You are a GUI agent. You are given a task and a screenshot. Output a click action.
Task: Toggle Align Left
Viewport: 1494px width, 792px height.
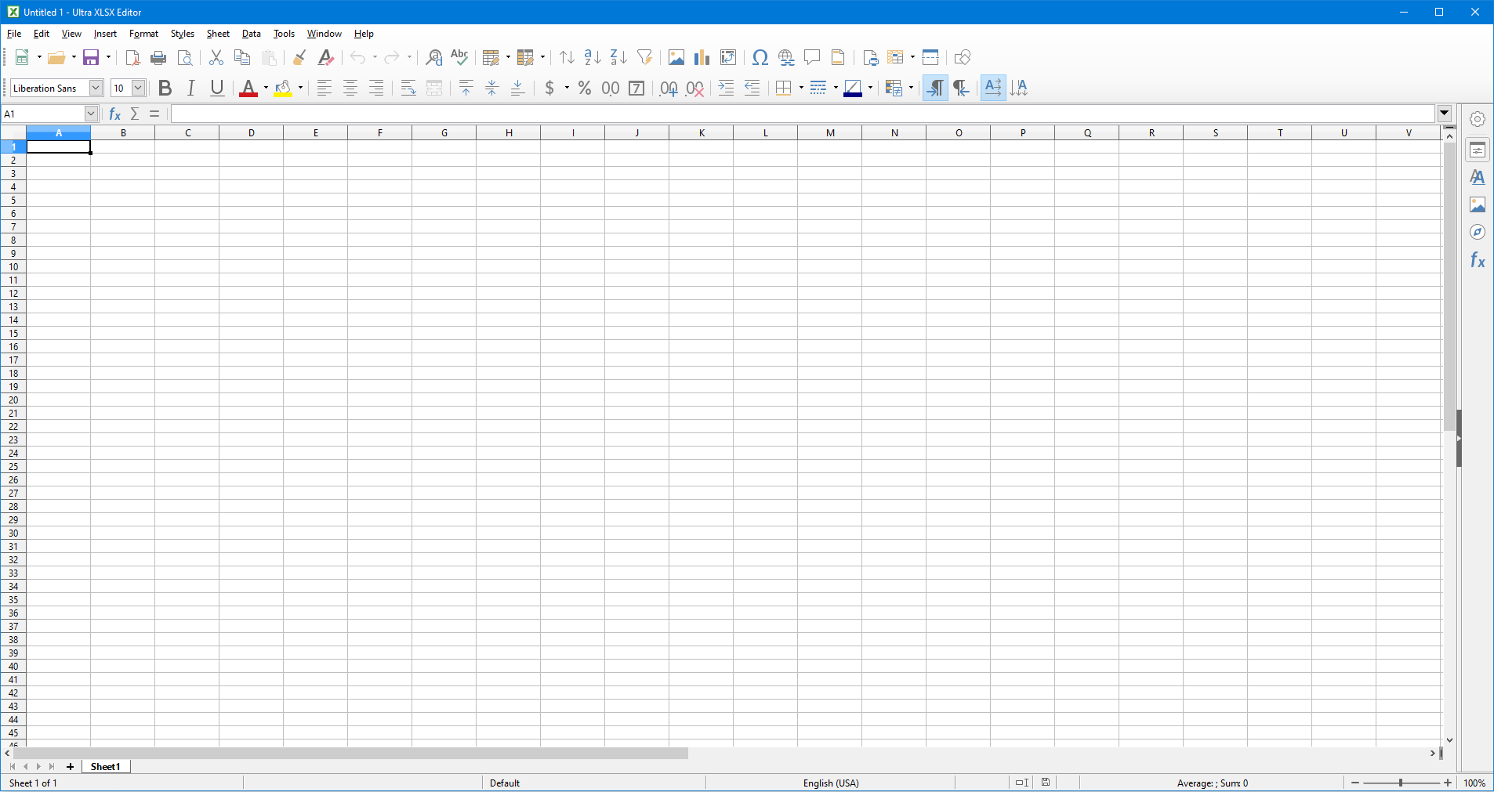point(324,88)
